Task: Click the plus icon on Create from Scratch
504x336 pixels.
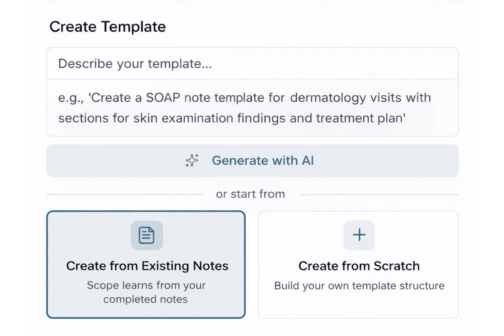Action: (359, 236)
